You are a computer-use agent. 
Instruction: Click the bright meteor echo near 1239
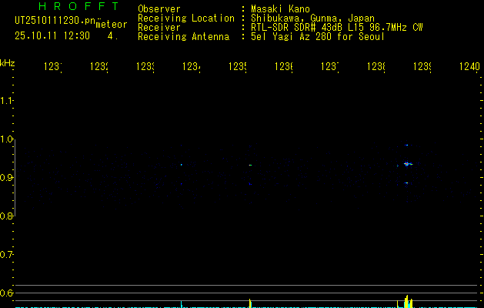coord(407,164)
